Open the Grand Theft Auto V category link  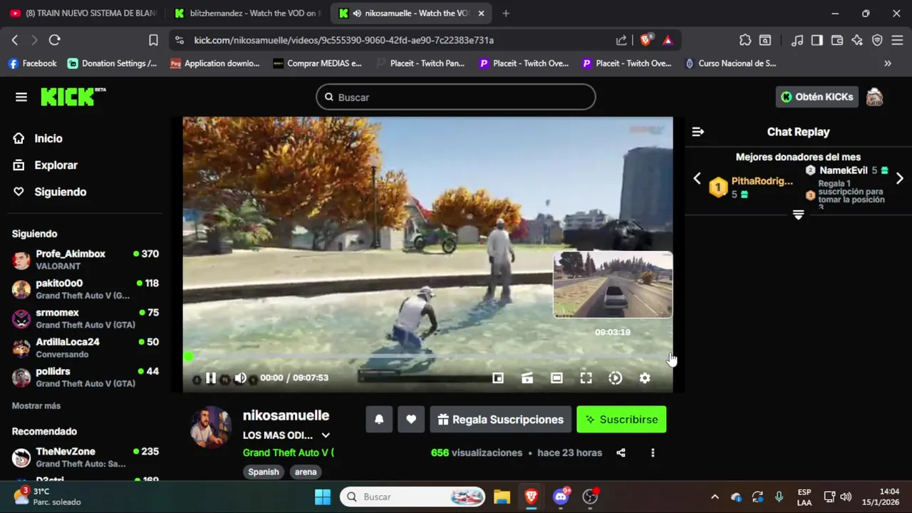(288, 452)
